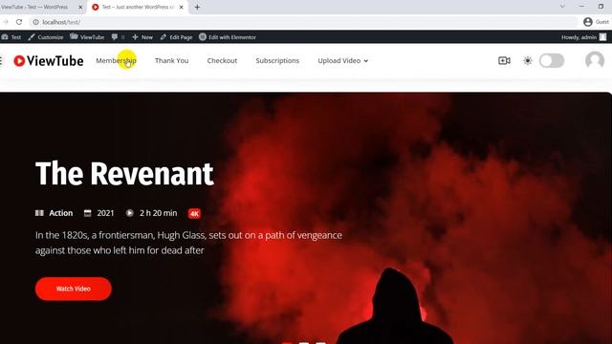Viewport: 612px width, 344px height.
Task: Expand the Upload Video dropdown
Action: (342, 60)
